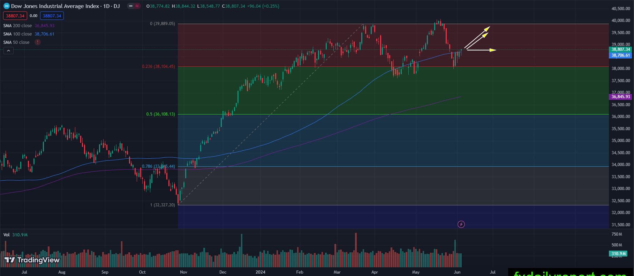Select the Vol 310.9M legend entry

15,235
